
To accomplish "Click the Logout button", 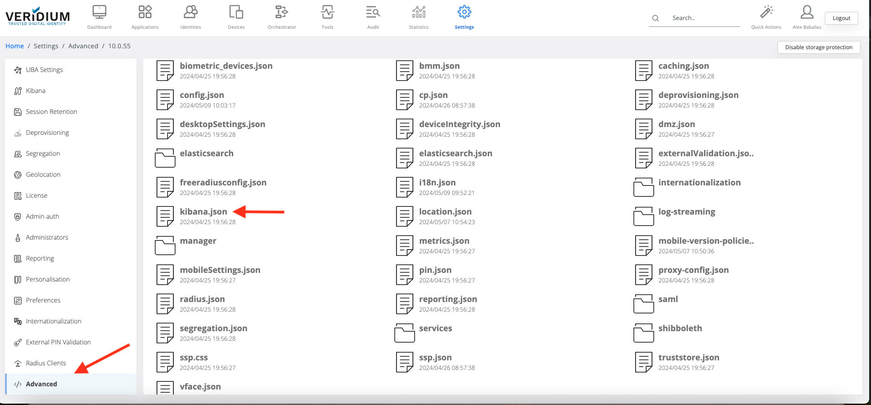I will [841, 18].
